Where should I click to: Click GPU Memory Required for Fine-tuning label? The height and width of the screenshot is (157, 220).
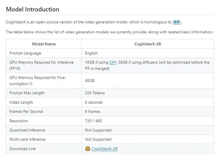pos(38,81)
